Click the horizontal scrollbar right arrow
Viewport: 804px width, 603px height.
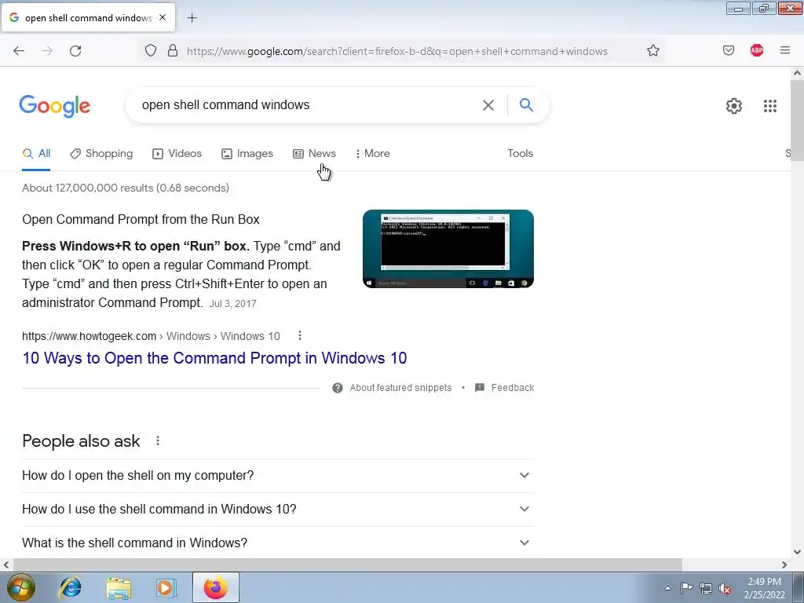click(x=784, y=565)
